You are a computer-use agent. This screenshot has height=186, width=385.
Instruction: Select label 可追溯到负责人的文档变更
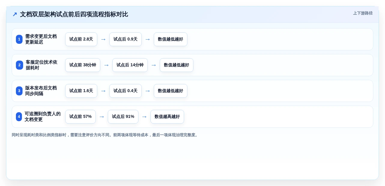click(43, 117)
